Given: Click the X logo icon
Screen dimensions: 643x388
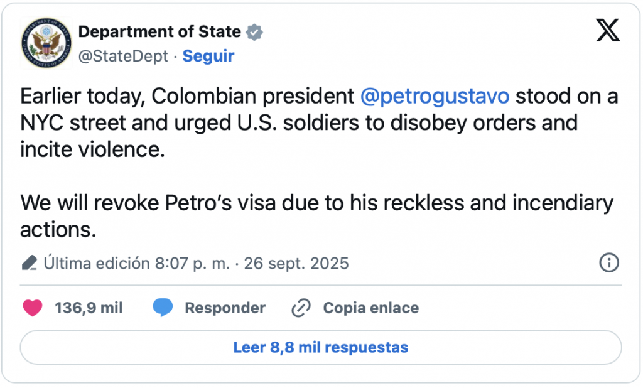Looking at the screenshot, I should click(607, 30).
